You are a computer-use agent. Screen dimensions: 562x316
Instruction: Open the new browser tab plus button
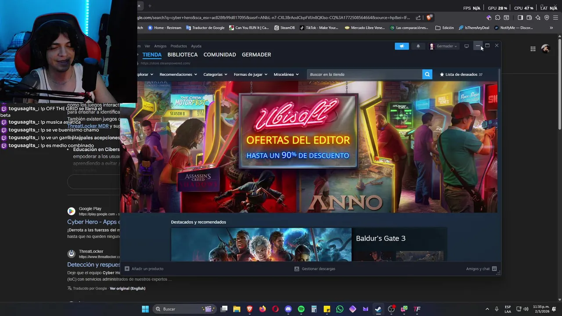150,6
